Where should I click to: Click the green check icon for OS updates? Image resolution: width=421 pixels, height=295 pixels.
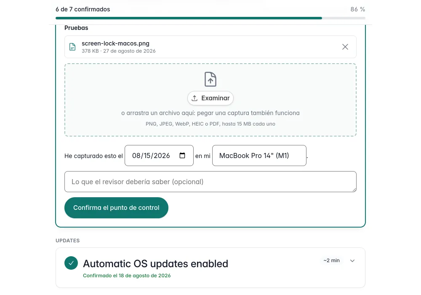tap(71, 263)
